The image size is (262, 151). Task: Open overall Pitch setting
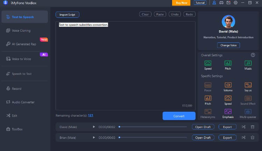[228, 65]
